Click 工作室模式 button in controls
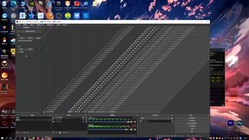Viewport: 249px width, 140px height. coord(192,126)
